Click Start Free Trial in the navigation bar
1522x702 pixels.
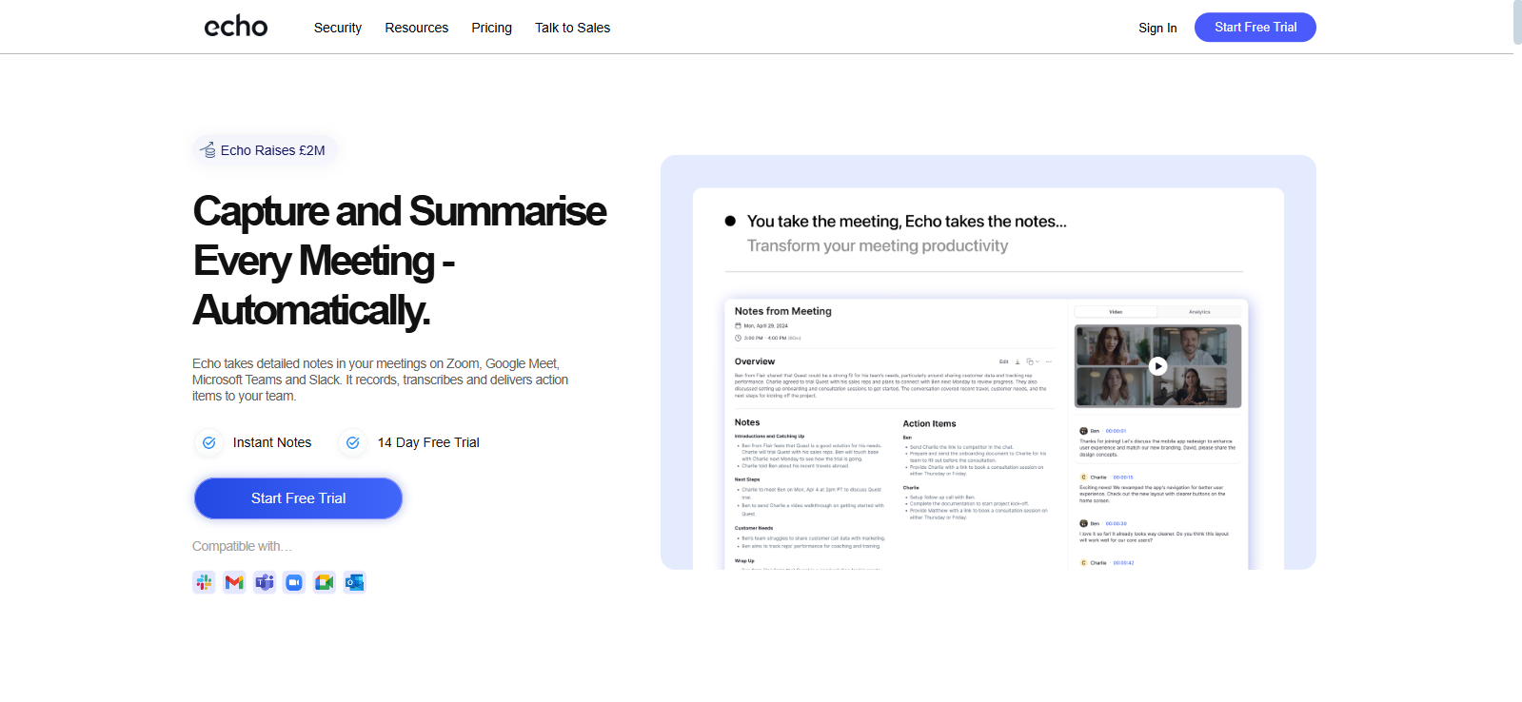1255,28
